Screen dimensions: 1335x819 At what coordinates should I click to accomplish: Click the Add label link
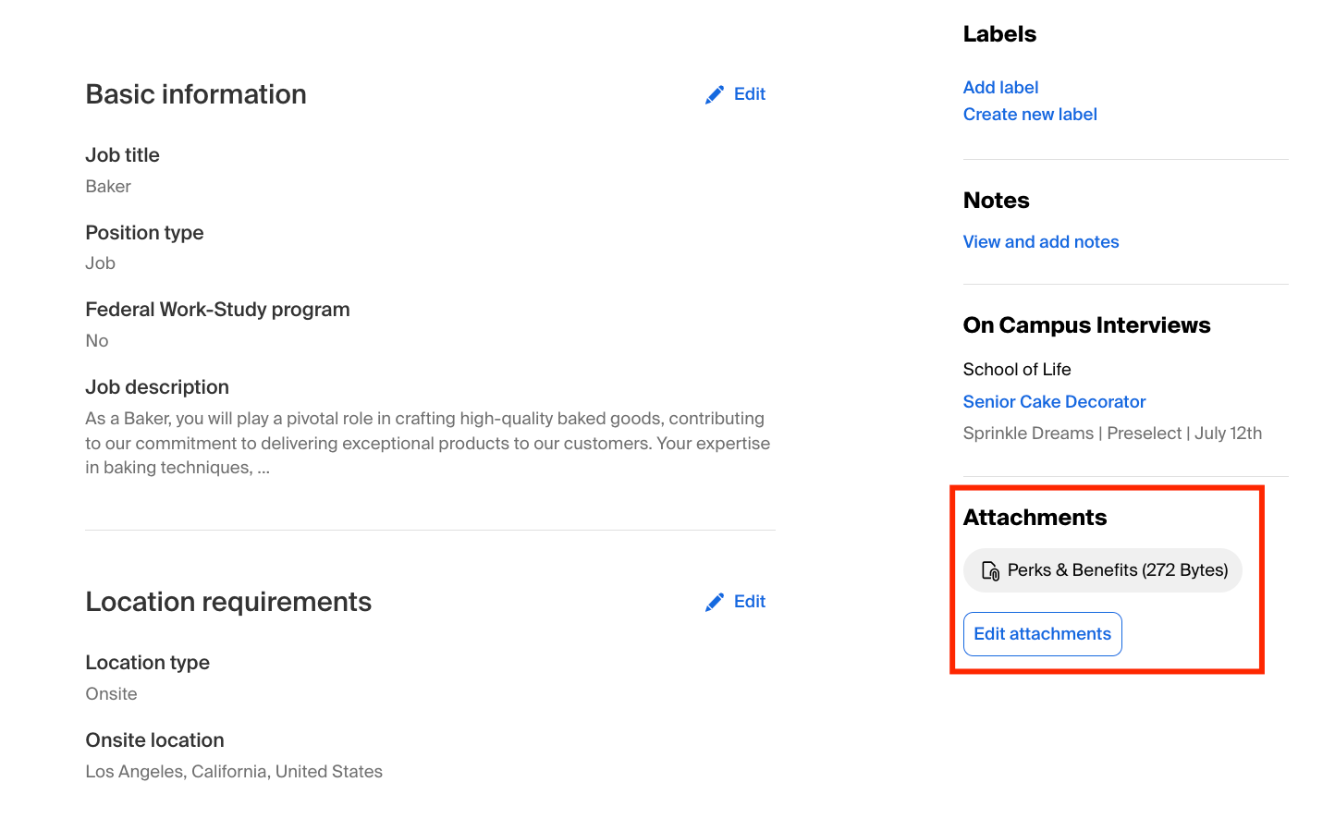point(1000,88)
